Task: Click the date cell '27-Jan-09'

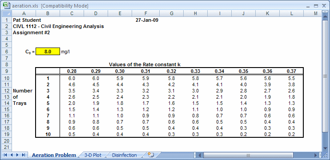Action: click(x=147, y=20)
